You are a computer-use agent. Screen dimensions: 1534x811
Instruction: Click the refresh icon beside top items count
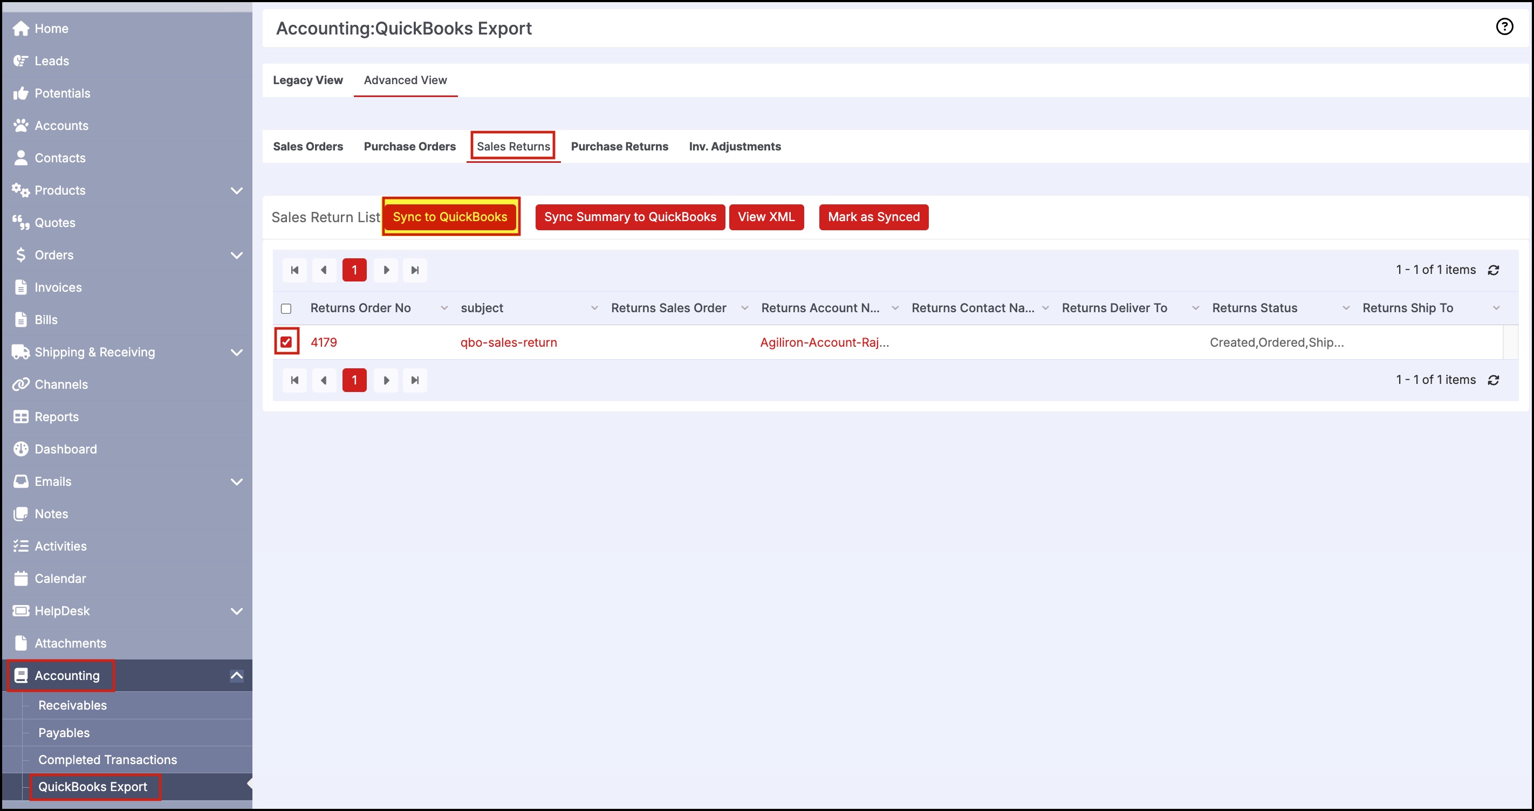pos(1493,270)
